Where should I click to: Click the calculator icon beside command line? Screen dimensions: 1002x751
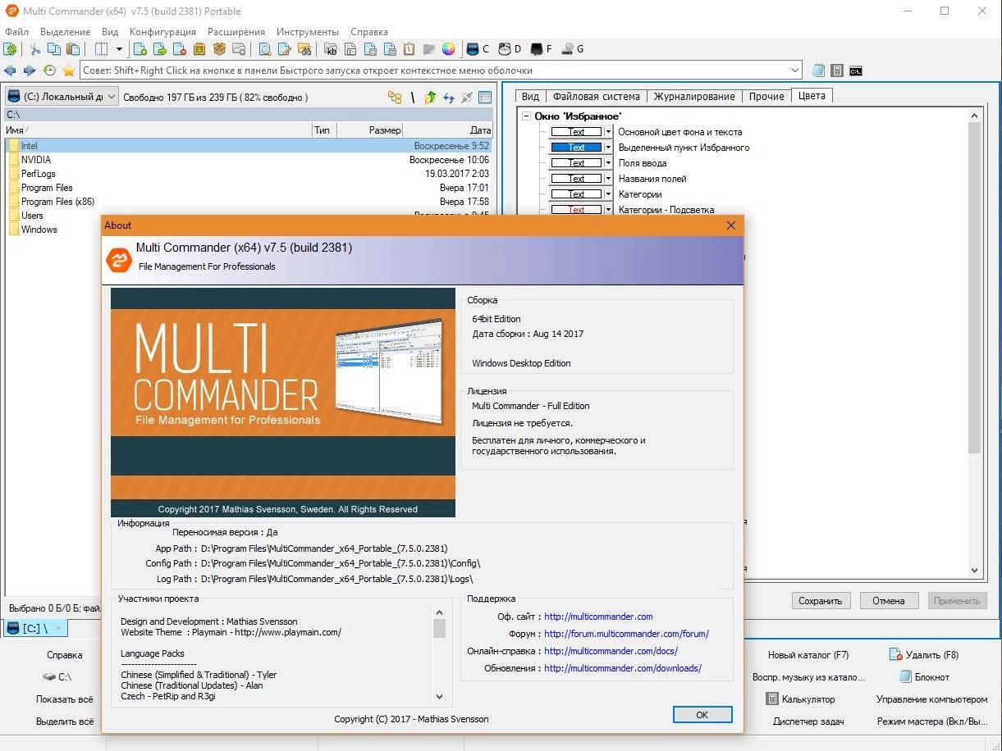[837, 71]
